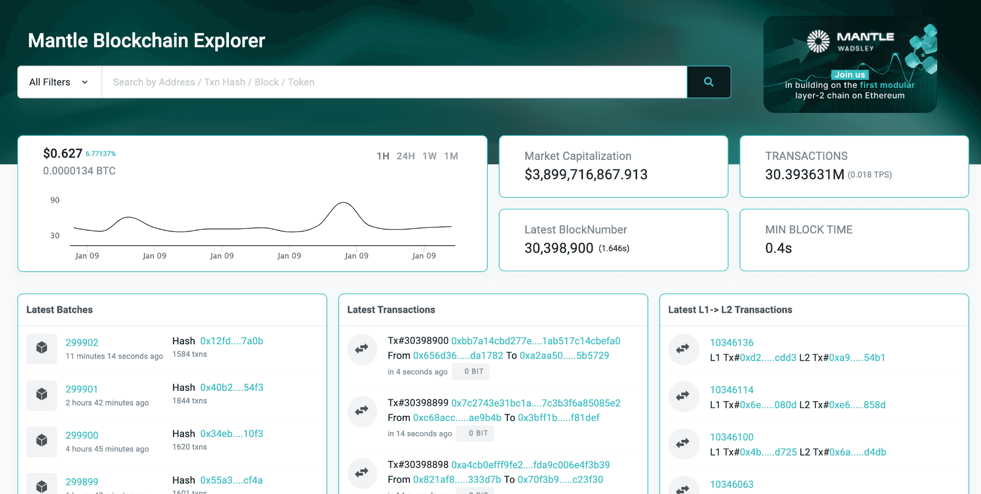This screenshot has height=494, width=981.
Task: Click transfer arrows icon for Tx#30398899
Action: tap(362, 411)
